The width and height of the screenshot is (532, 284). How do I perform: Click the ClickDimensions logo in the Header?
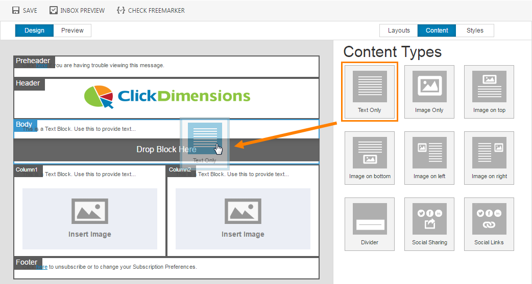point(167,96)
